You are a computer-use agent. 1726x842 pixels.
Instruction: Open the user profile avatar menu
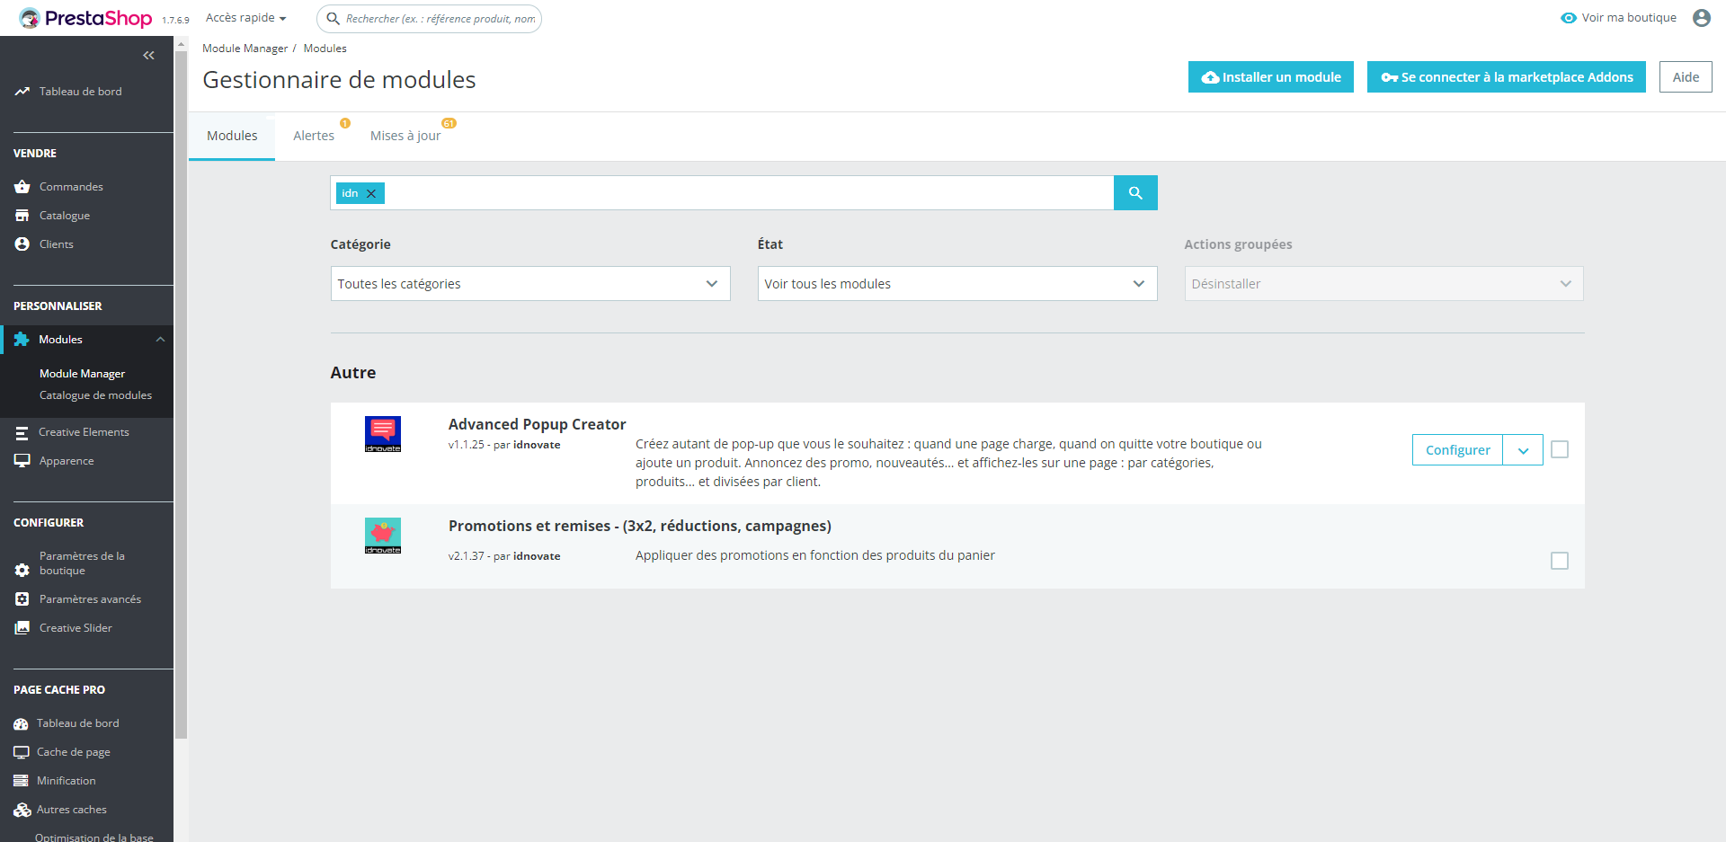(x=1702, y=18)
